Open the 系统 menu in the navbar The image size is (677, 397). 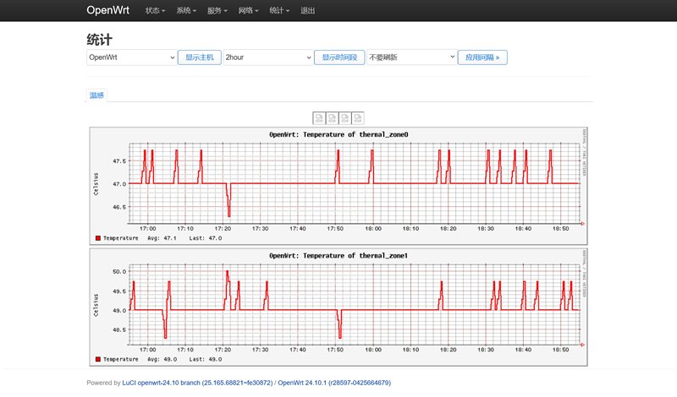click(186, 11)
